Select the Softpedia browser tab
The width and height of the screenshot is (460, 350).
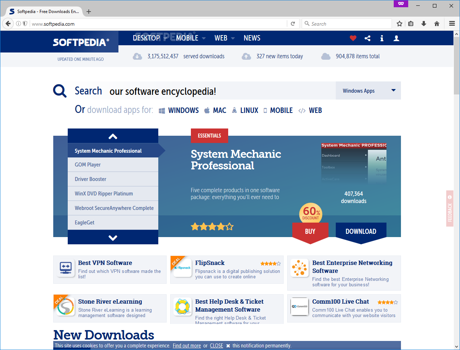tap(44, 12)
